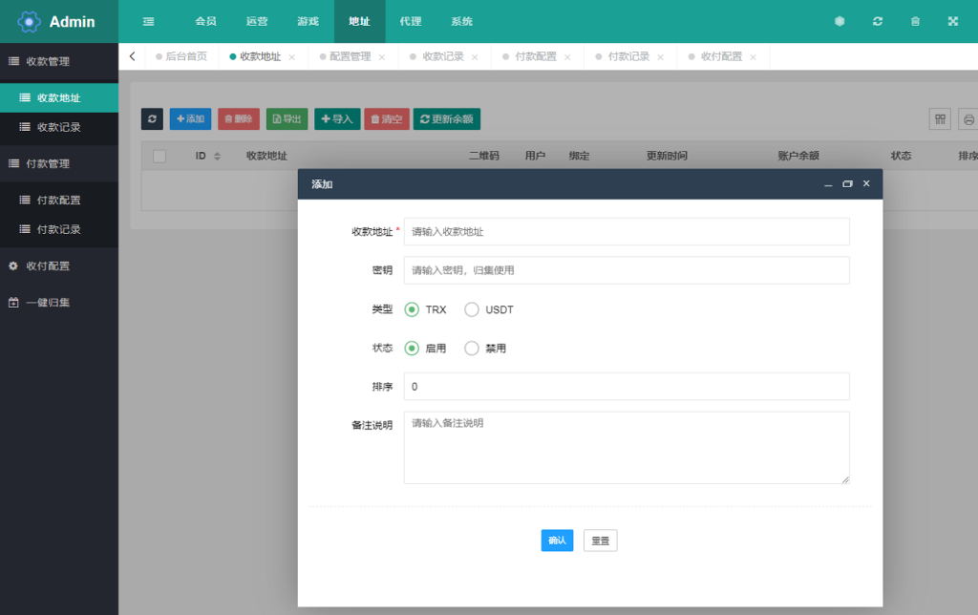Toggle the select-all checkbox in table header
Viewport: 978px width, 615px height.
pos(159,156)
